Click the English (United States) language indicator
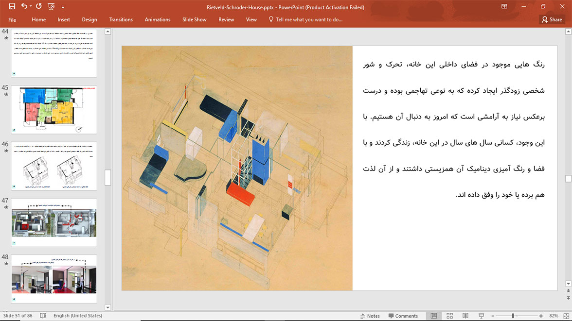This screenshot has width=572, height=321. tap(78, 316)
